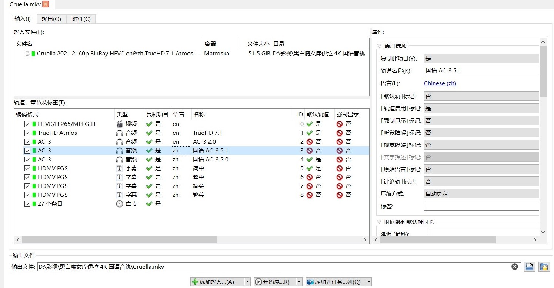Screen dimensions: 554x288
Task: Click the 轨道名称 field containing 国语 AC-3 5.1
Action: pos(481,71)
